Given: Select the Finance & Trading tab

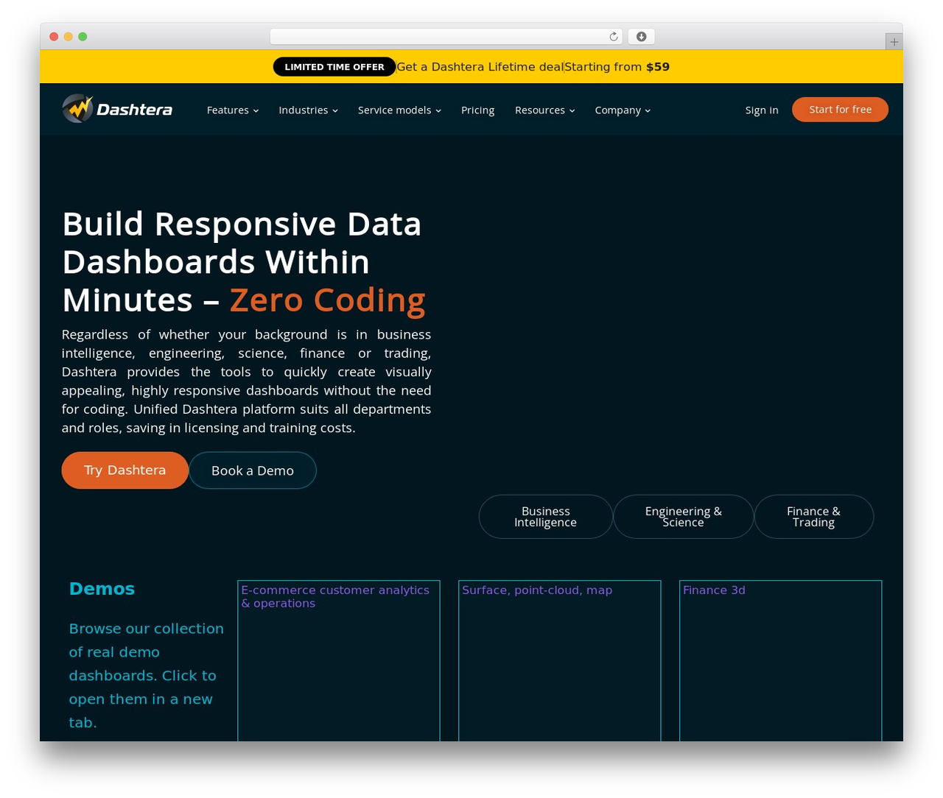Looking at the screenshot, I should coord(814,517).
